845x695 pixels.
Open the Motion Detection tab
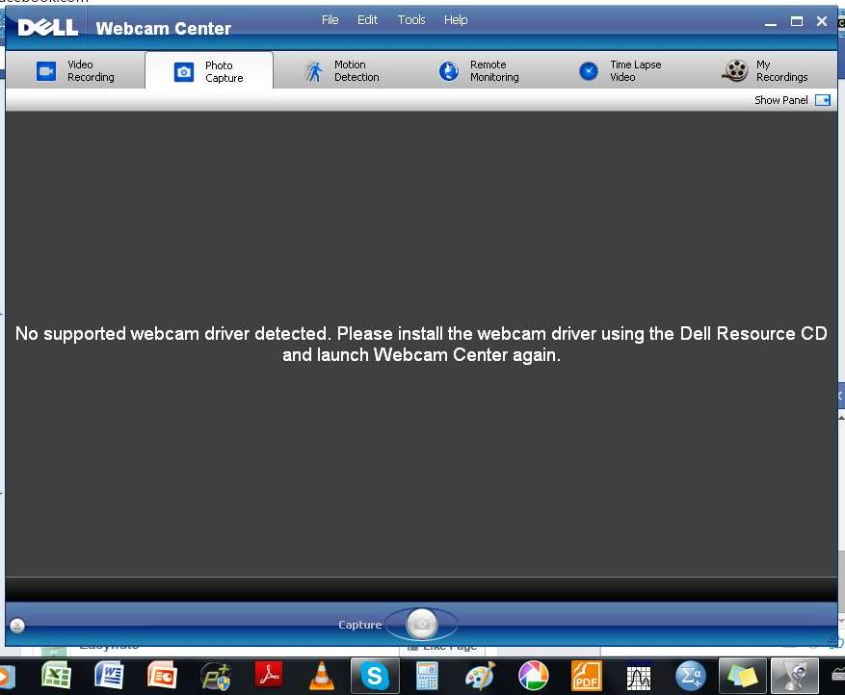point(342,70)
